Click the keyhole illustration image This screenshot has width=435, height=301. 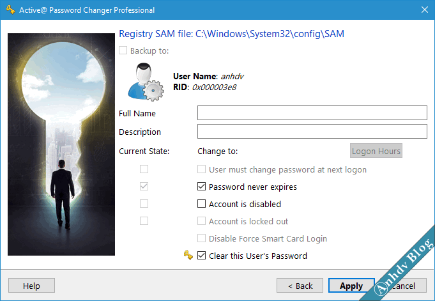61,144
